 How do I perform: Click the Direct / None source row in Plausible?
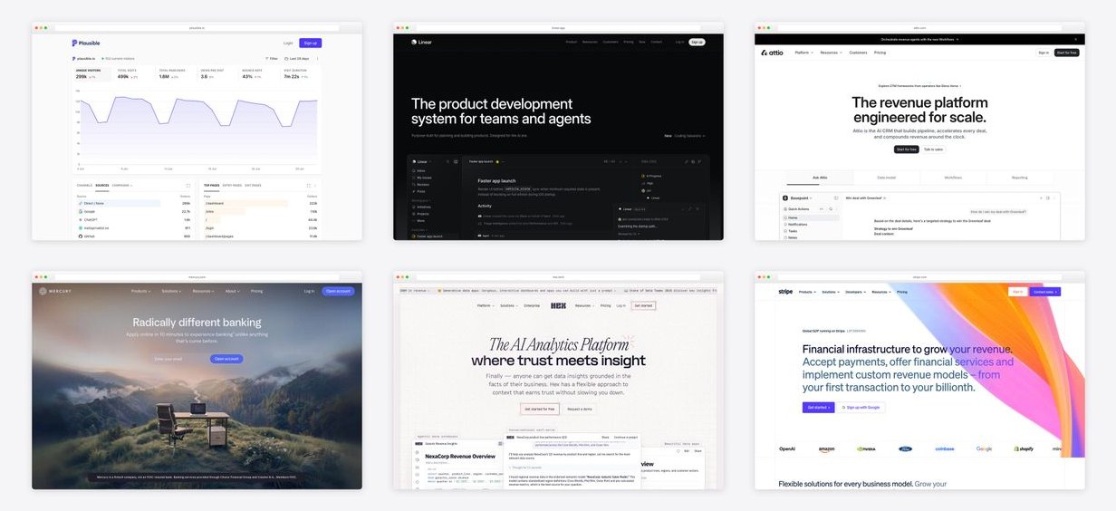click(134, 203)
